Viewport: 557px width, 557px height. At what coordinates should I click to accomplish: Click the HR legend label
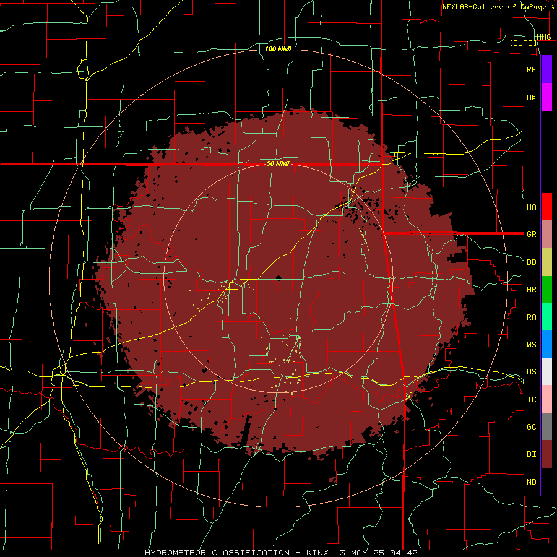pos(532,290)
